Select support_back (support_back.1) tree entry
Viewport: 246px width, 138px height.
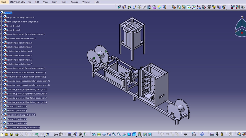click(21, 115)
